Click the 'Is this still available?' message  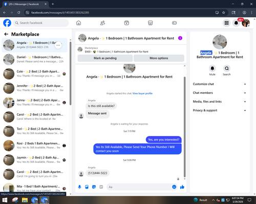coord(101,106)
